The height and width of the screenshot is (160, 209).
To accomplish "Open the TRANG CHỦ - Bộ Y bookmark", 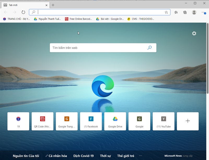I will 16,19.
